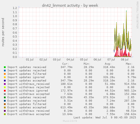Click the '08 Jul' x-axis date label

(x=125, y=60)
